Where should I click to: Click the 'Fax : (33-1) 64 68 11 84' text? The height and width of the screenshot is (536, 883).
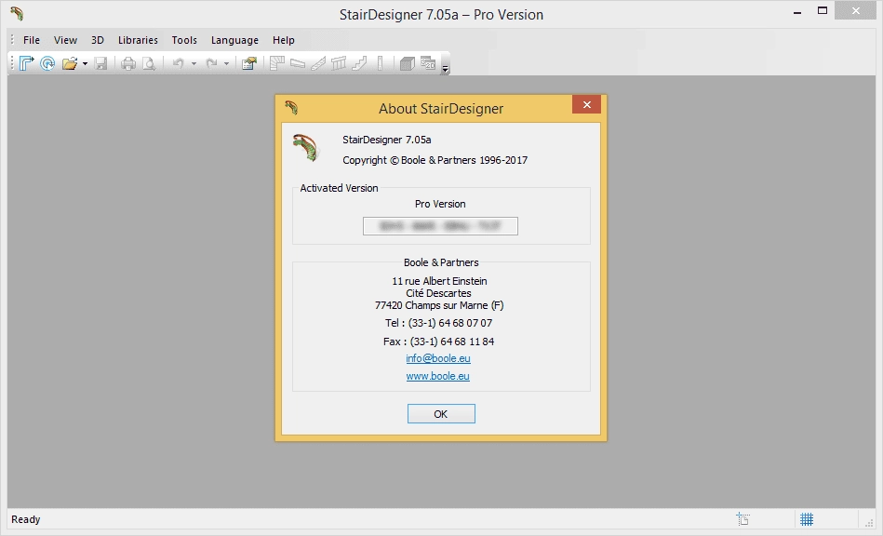pos(438,342)
